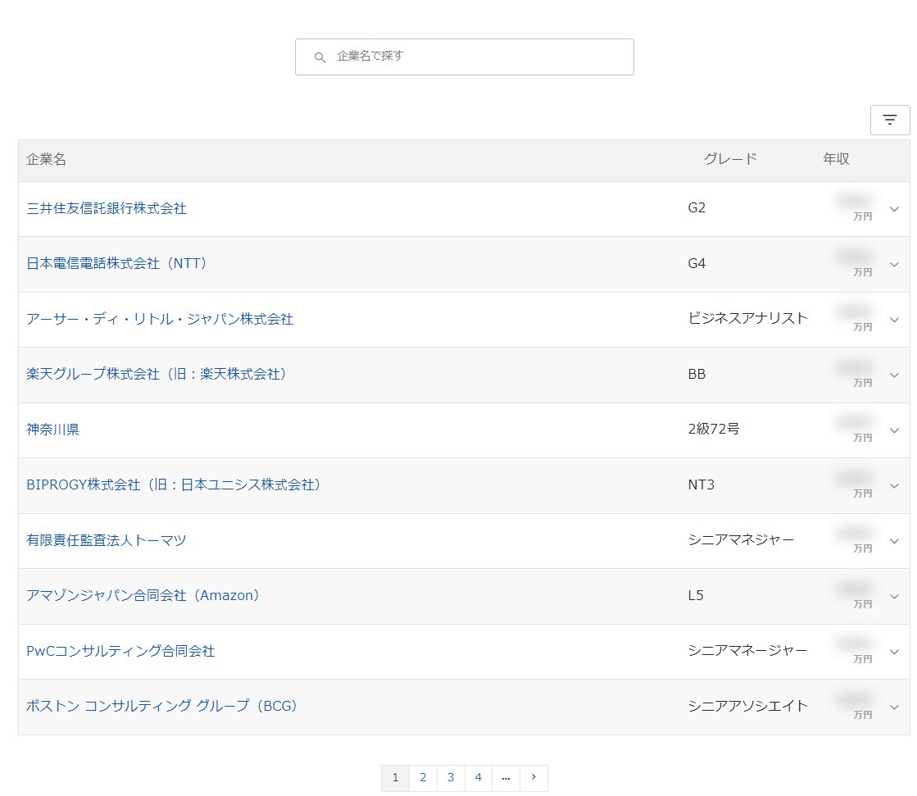
Task: Expand the トーマツ row chevron
Action: click(x=894, y=541)
